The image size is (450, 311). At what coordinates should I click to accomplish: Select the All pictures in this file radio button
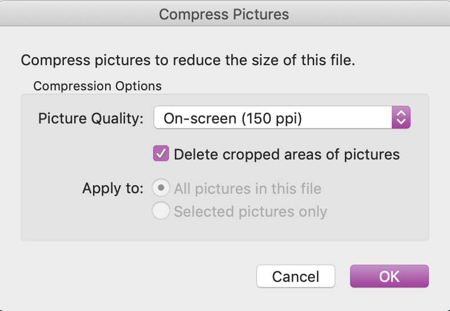click(160, 188)
